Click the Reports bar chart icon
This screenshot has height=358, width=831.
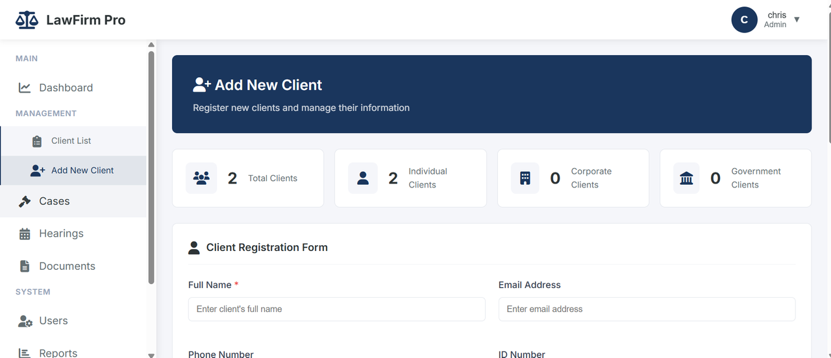pyautogui.click(x=25, y=353)
